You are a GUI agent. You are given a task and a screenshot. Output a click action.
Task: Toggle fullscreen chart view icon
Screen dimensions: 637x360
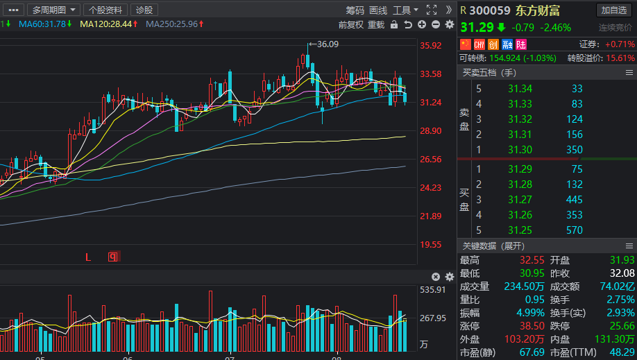[432, 10]
